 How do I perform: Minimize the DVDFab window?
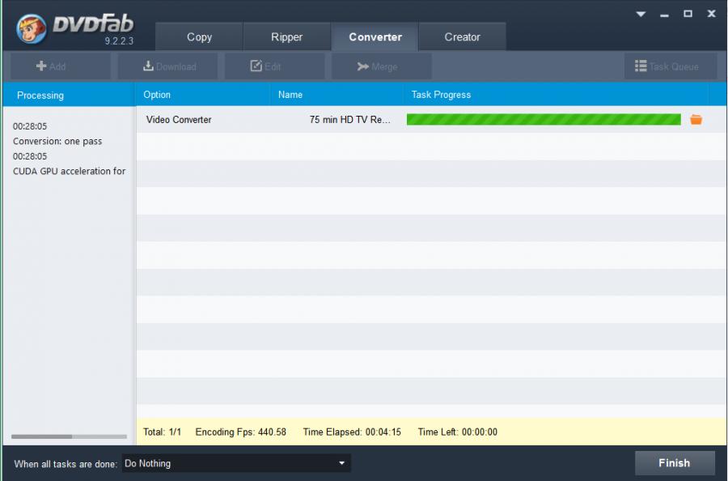coord(664,15)
